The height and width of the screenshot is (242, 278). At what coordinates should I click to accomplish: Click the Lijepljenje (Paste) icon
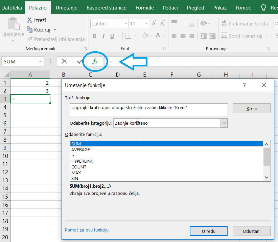pyautogui.click(x=13, y=24)
